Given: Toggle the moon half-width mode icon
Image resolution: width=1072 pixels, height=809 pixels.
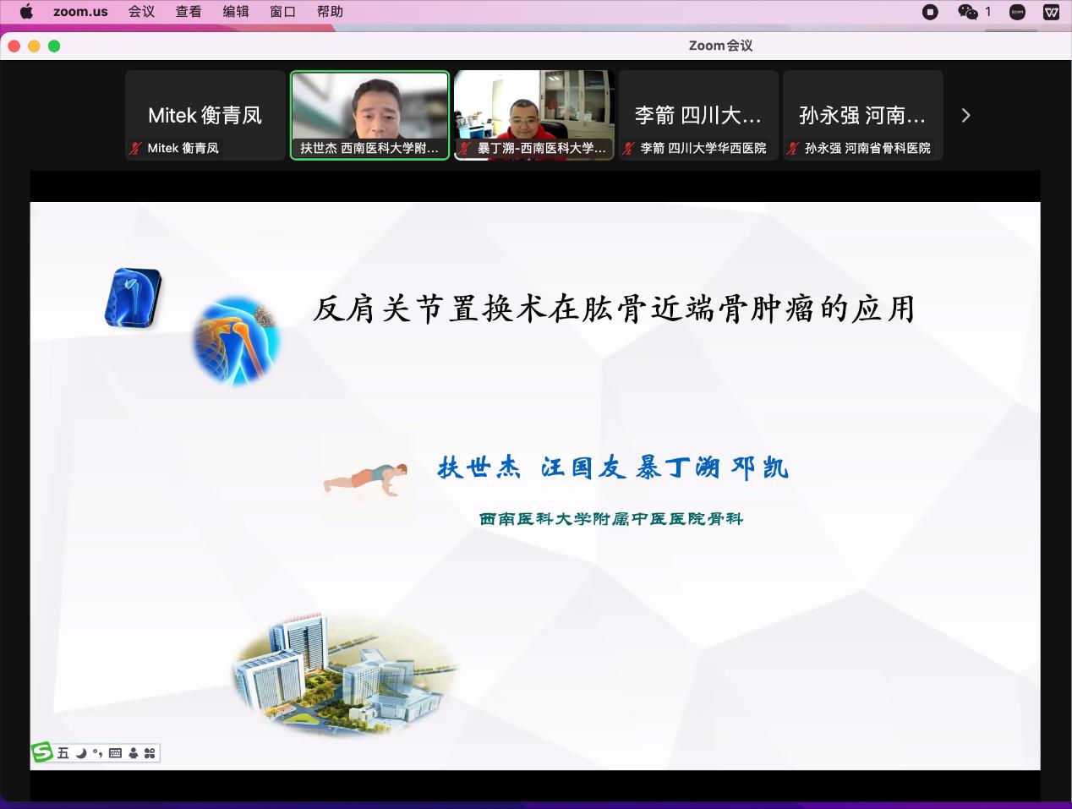Looking at the screenshot, I should tap(81, 753).
